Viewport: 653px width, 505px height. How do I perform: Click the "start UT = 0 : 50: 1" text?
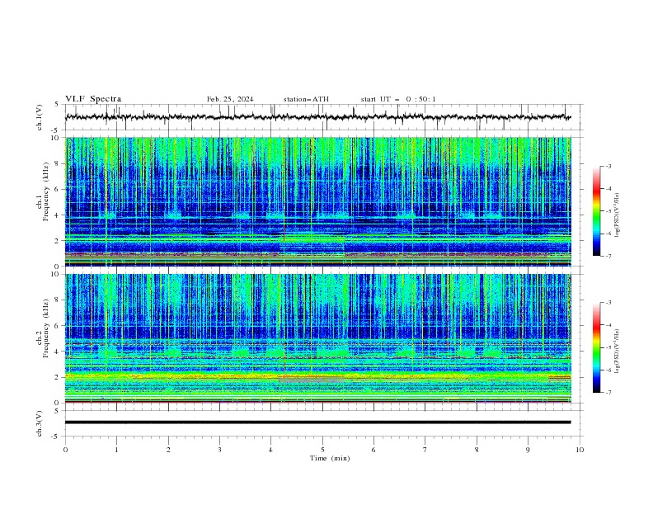(398, 99)
